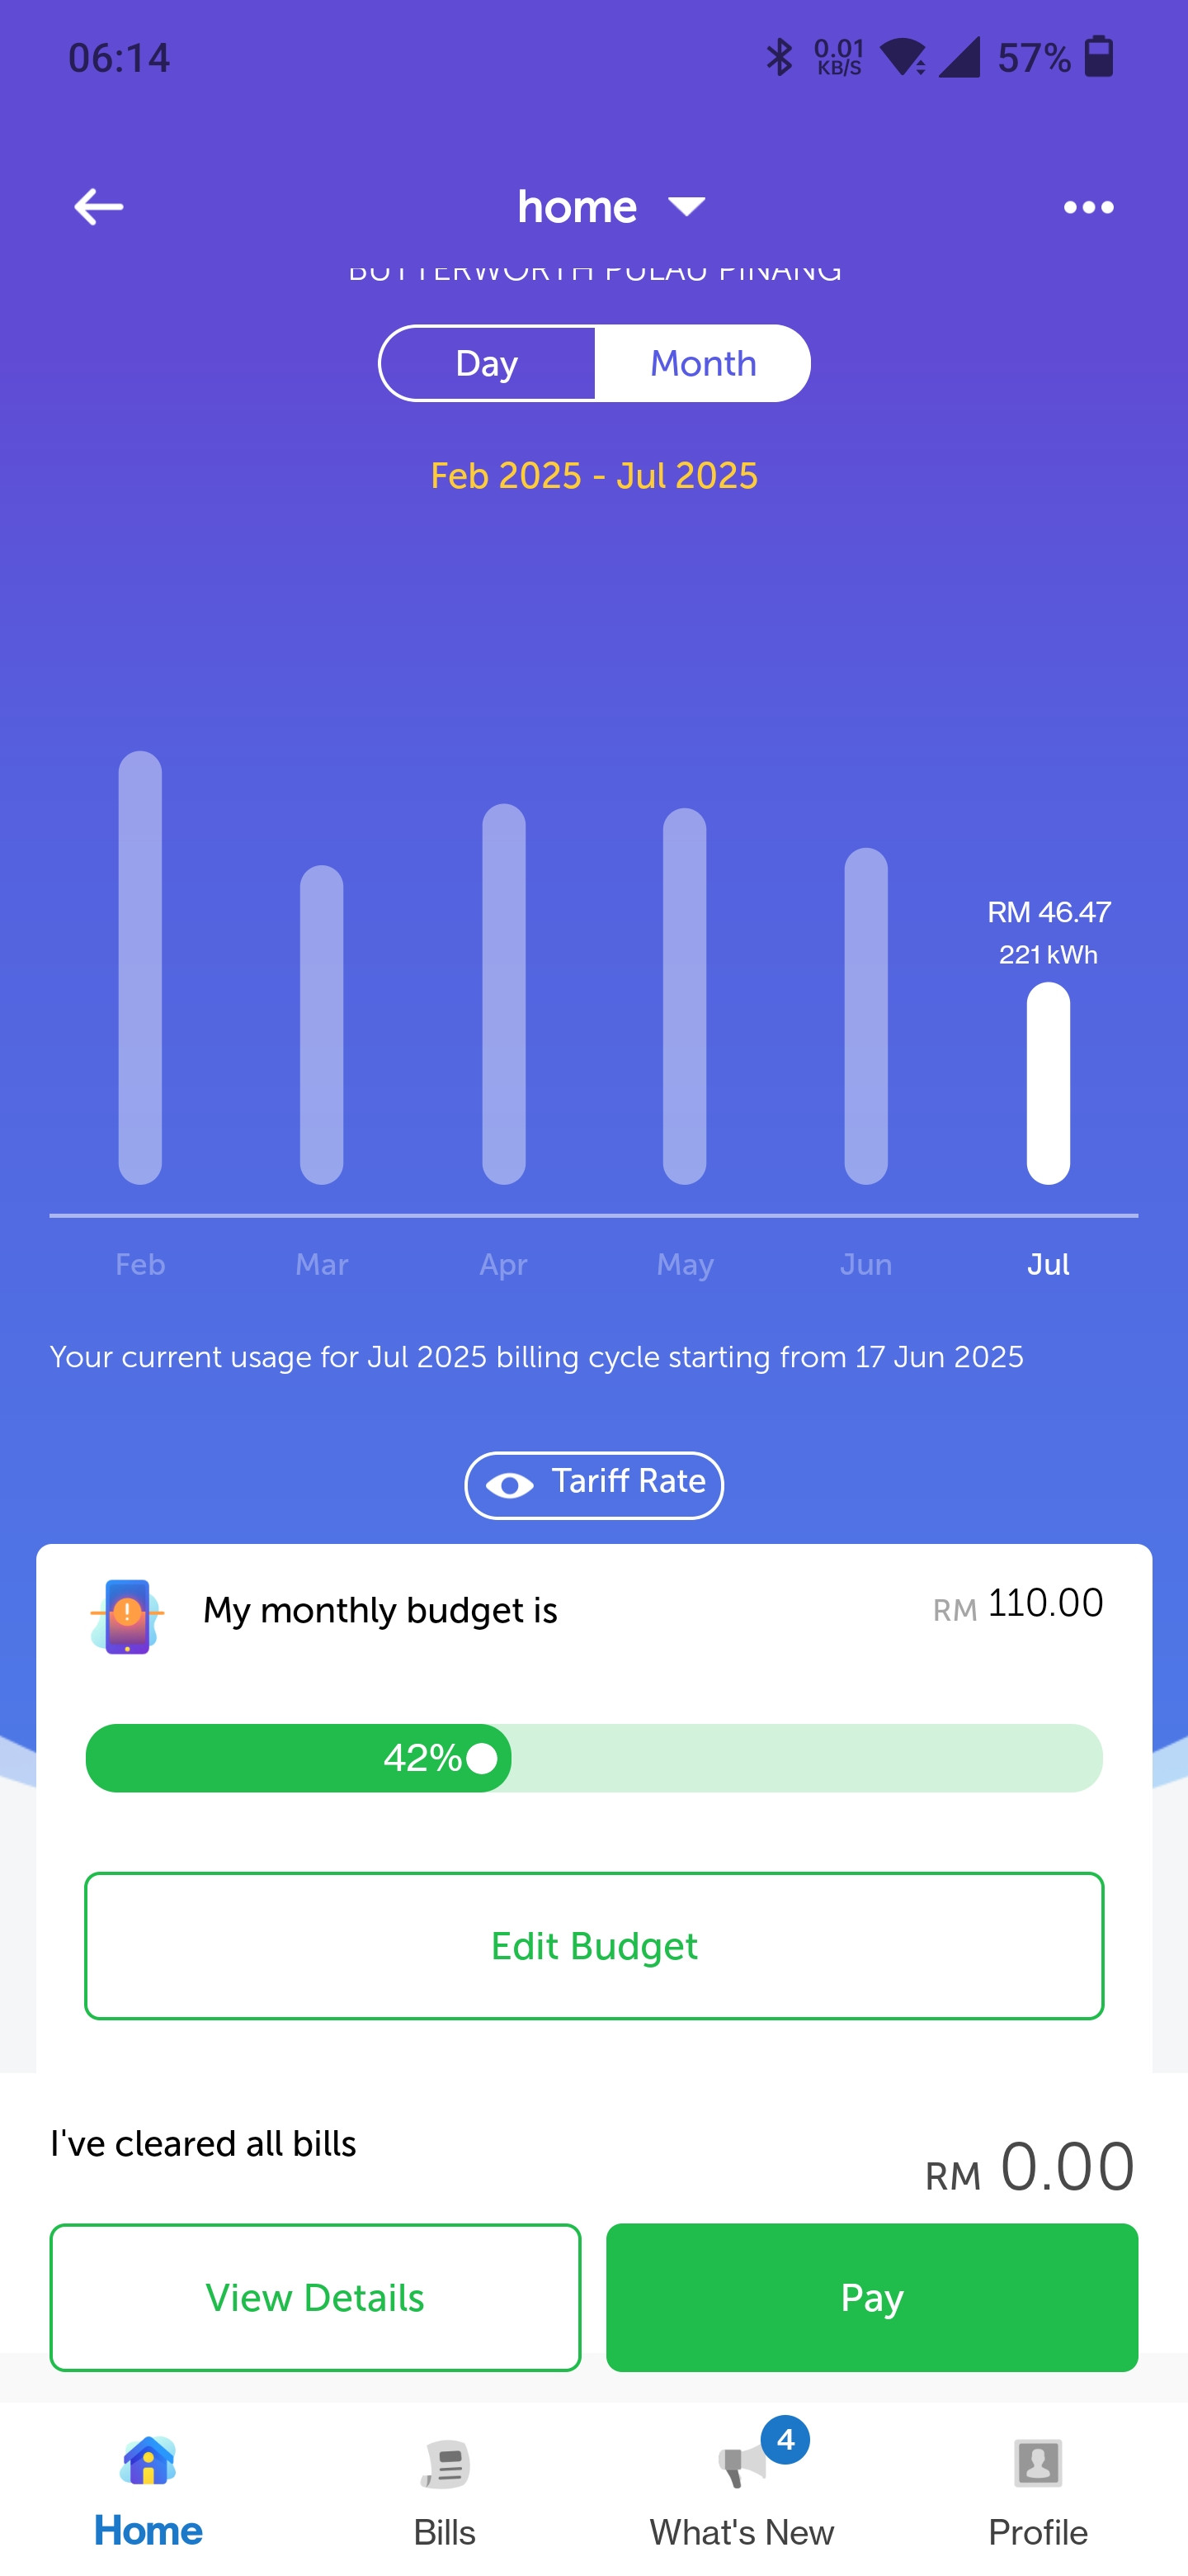This screenshot has width=1188, height=2576.
Task: Open View Details for bills
Action: tap(314, 2297)
